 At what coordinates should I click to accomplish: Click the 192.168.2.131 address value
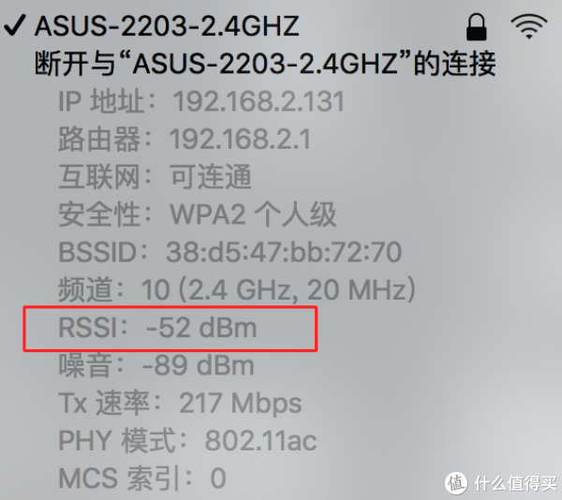click(x=259, y=101)
